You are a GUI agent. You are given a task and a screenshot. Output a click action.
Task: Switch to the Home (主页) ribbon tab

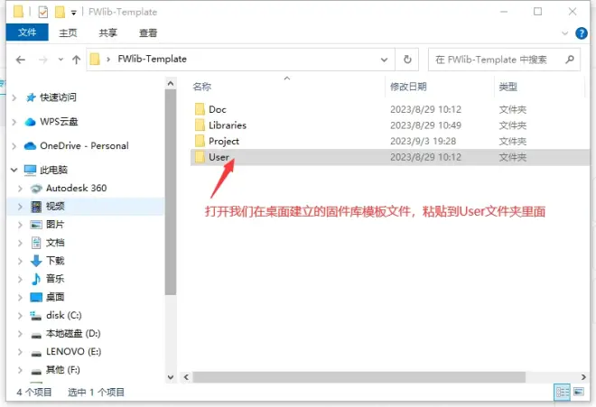(68, 33)
